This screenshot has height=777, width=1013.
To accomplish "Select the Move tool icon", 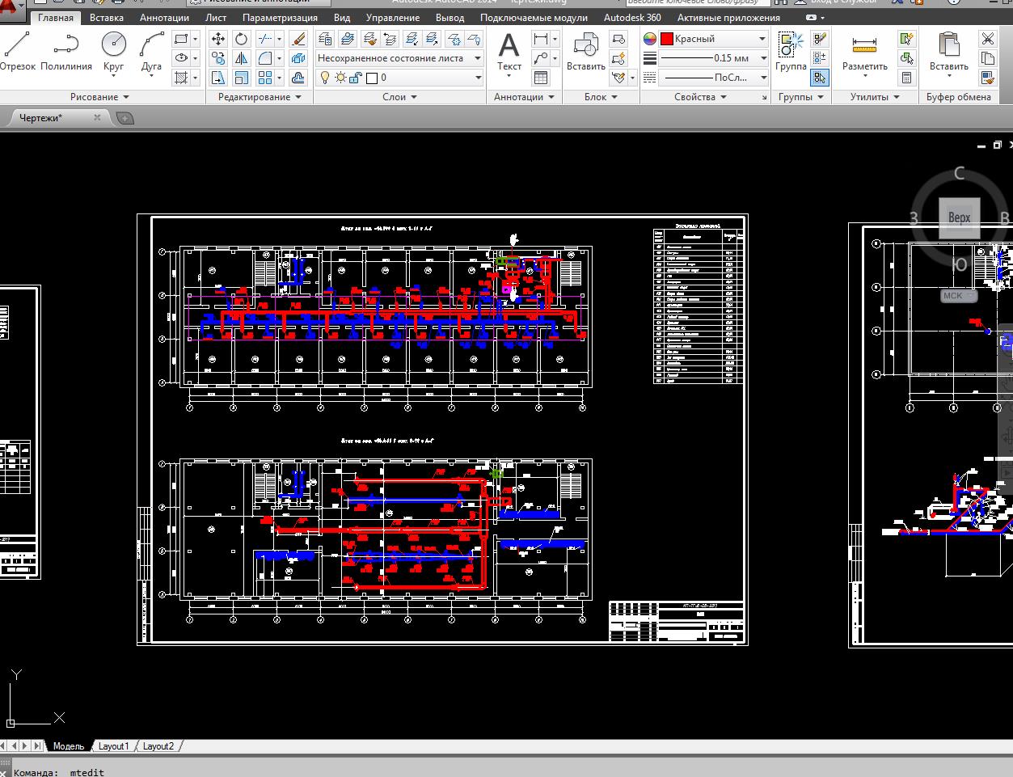I will (218, 39).
